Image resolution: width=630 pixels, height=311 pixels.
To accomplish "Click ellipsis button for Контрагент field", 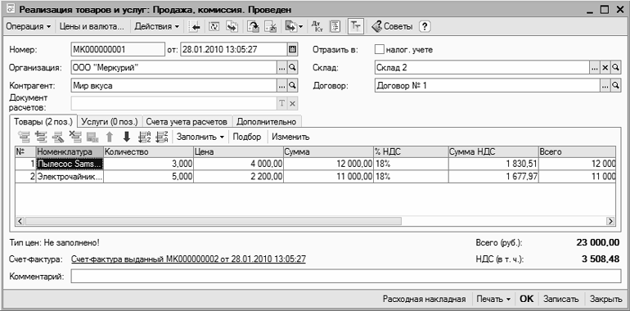I will [x=282, y=85].
